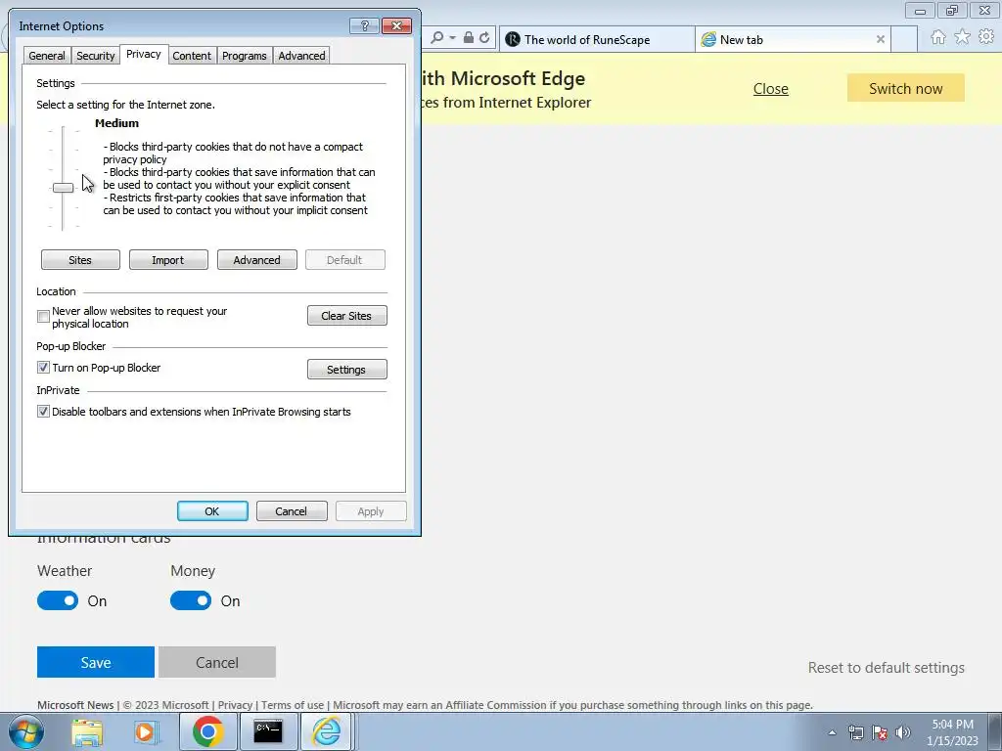
Task: Click the Home icon in Internet Explorer
Action: [938, 37]
